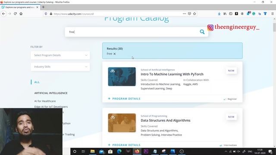The width and height of the screenshot is (276, 155).
Task: Submit the catalog search with magnifier icon
Action: coord(202,32)
